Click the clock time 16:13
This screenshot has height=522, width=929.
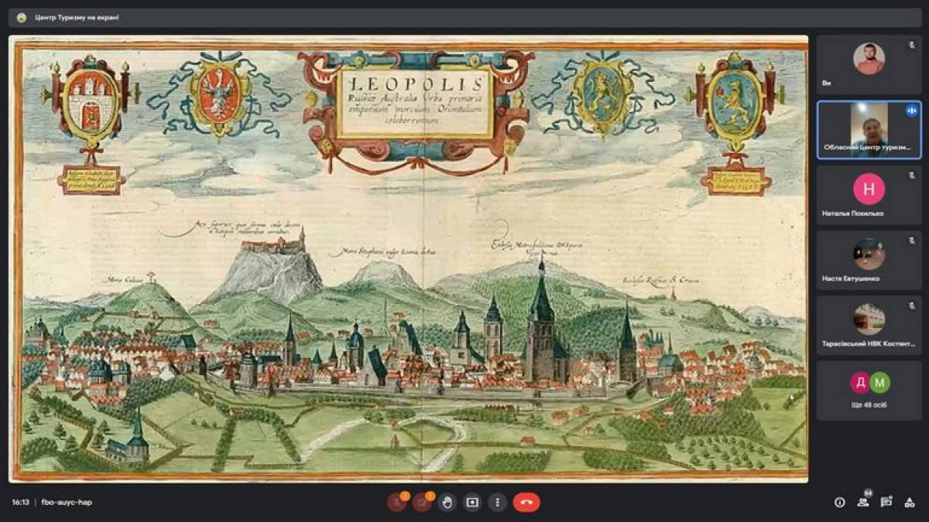click(20, 503)
